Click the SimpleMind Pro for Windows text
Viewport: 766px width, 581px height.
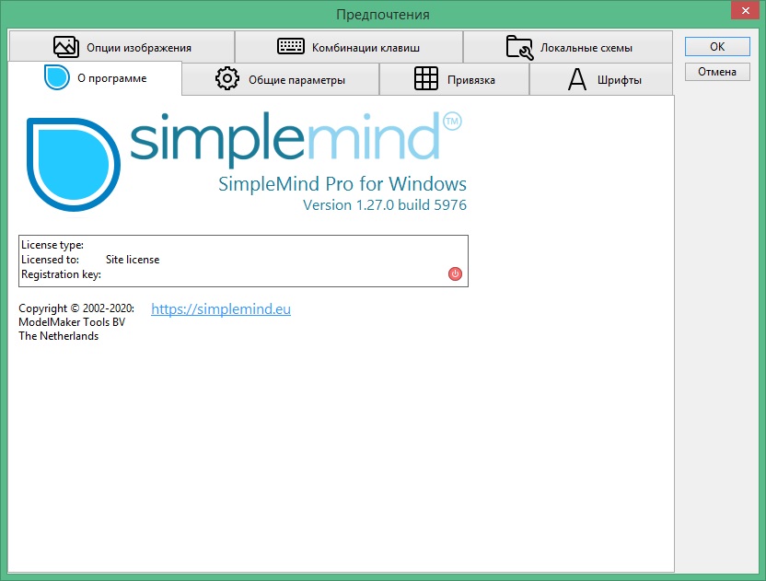click(x=342, y=184)
